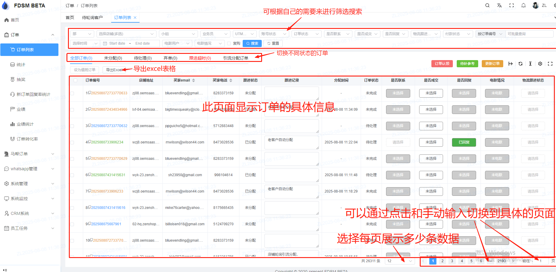Image resolution: width=556 pixels, height=272 pixels.
Task: Click the Start date input field
Action: (x=117, y=43)
